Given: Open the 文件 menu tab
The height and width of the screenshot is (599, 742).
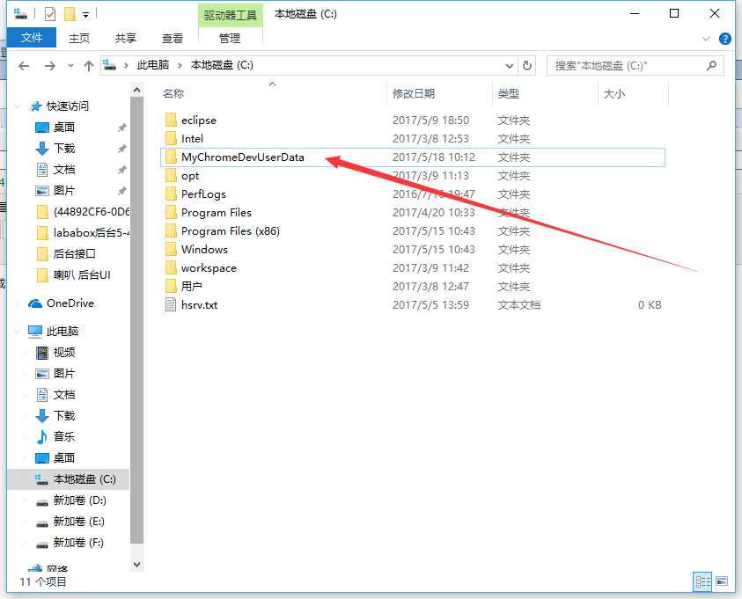Looking at the screenshot, I should pos(32,37).
